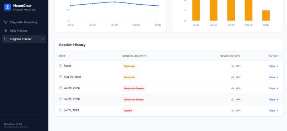The image size is (287, 131).
Task: View the Today session details
Action: (273, 66)
